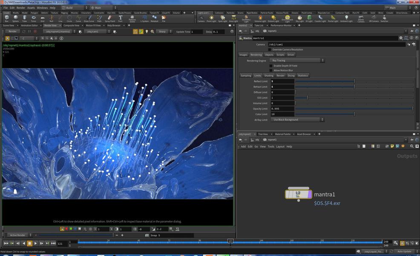The width and height of the screenshot is (420, 256).
Task: Add a Volume Light from shelf
Action: point(260,18)
